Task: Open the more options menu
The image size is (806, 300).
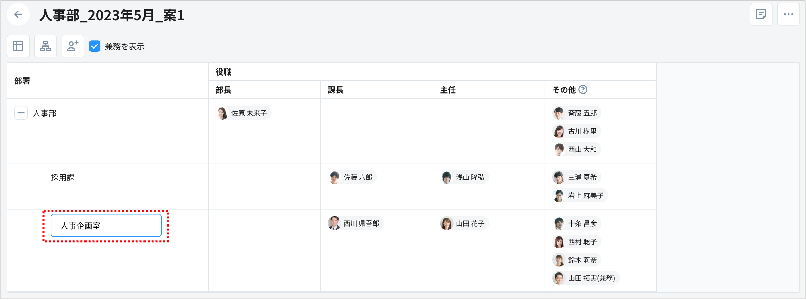Action: pos(789,14)
